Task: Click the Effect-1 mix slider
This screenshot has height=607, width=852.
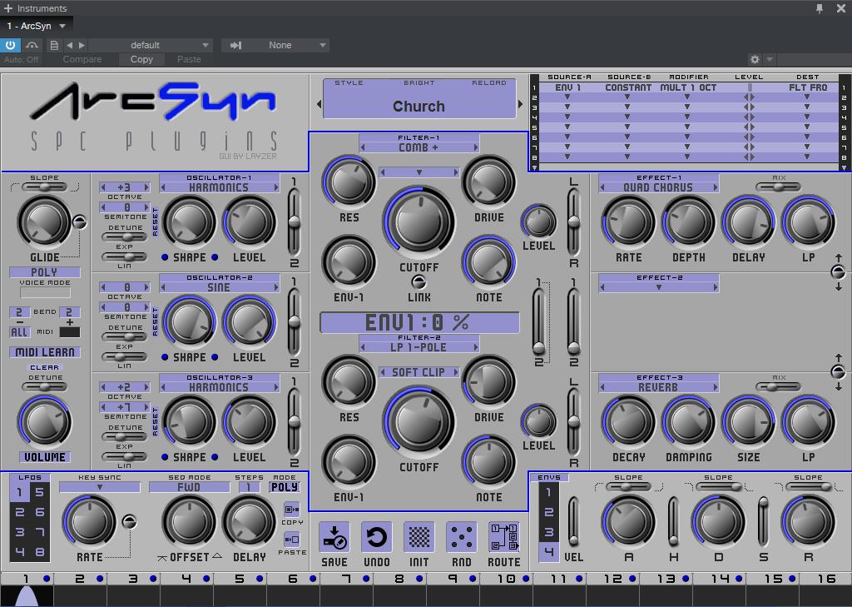Action: tap(778, 187)
